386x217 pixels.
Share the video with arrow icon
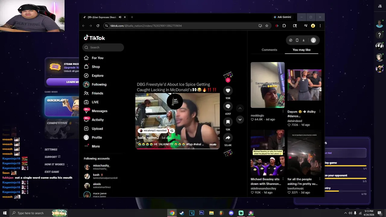tap(228, 137)
